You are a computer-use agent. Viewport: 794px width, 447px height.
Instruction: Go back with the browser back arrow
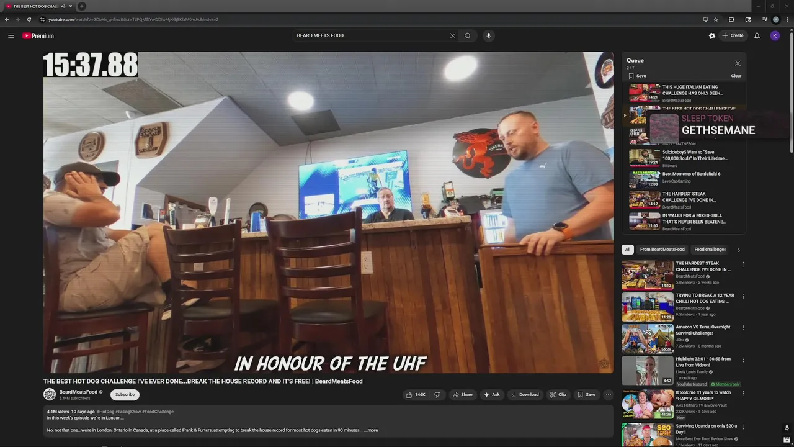7,19
